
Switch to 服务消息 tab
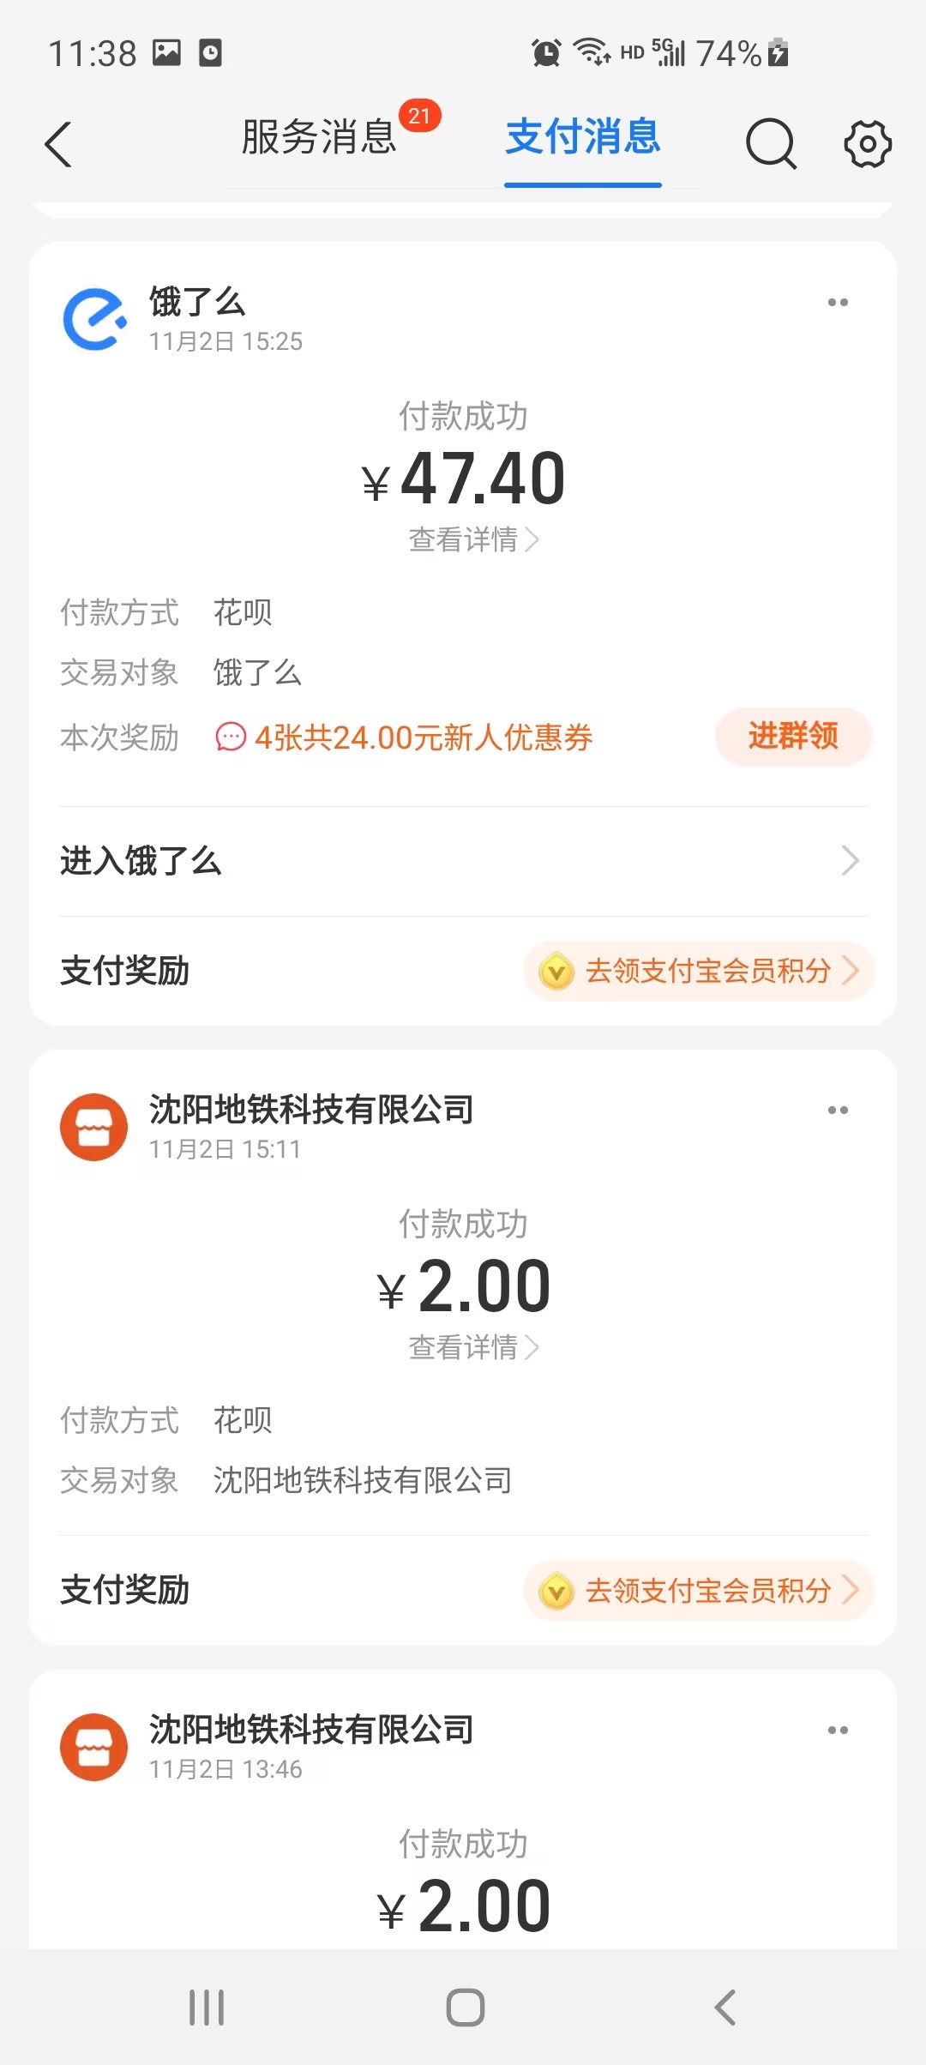click(x=319, y=137)
